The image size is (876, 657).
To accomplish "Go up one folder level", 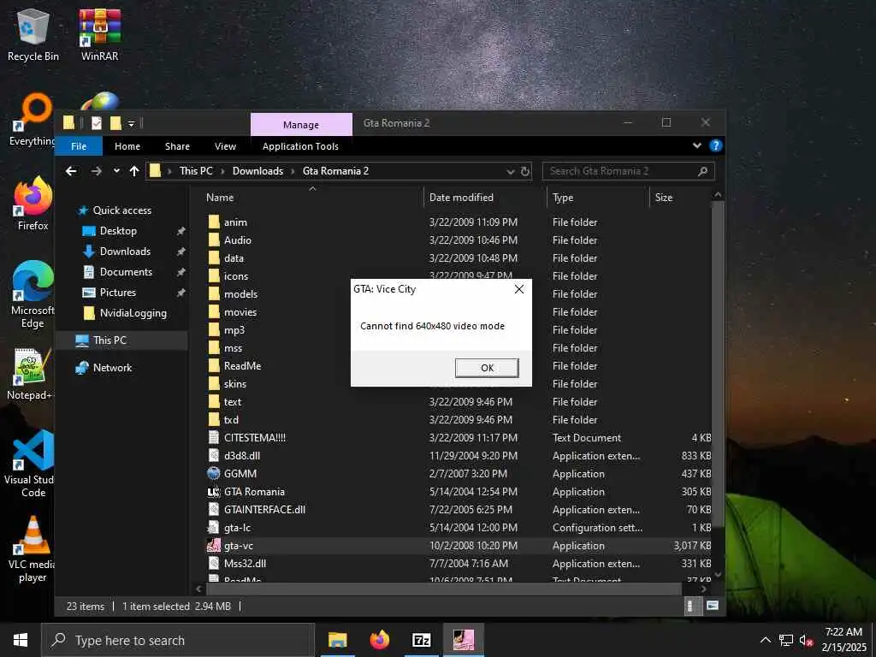I will click(x=134, y=171).
